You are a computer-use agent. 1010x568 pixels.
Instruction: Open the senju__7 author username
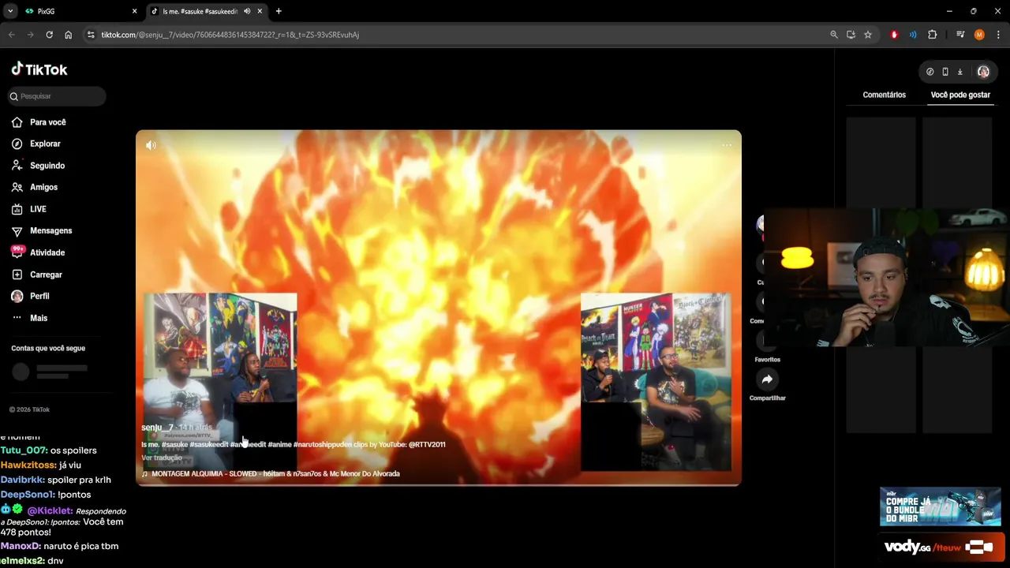[157, 428]
